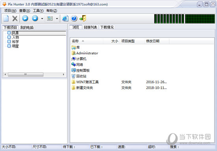The width and height of the screenshot is (217, 151).
Task: Click the 控制面板 control panel icon
Action: point(73,71)
